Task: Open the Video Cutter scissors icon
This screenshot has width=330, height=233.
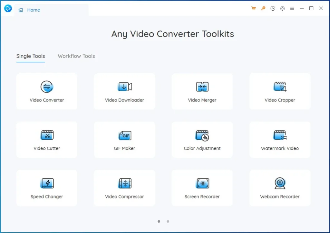Action: (47, 135)
